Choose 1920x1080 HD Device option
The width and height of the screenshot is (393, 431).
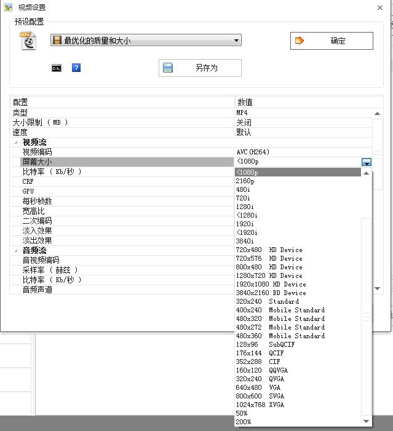point(271,285)
